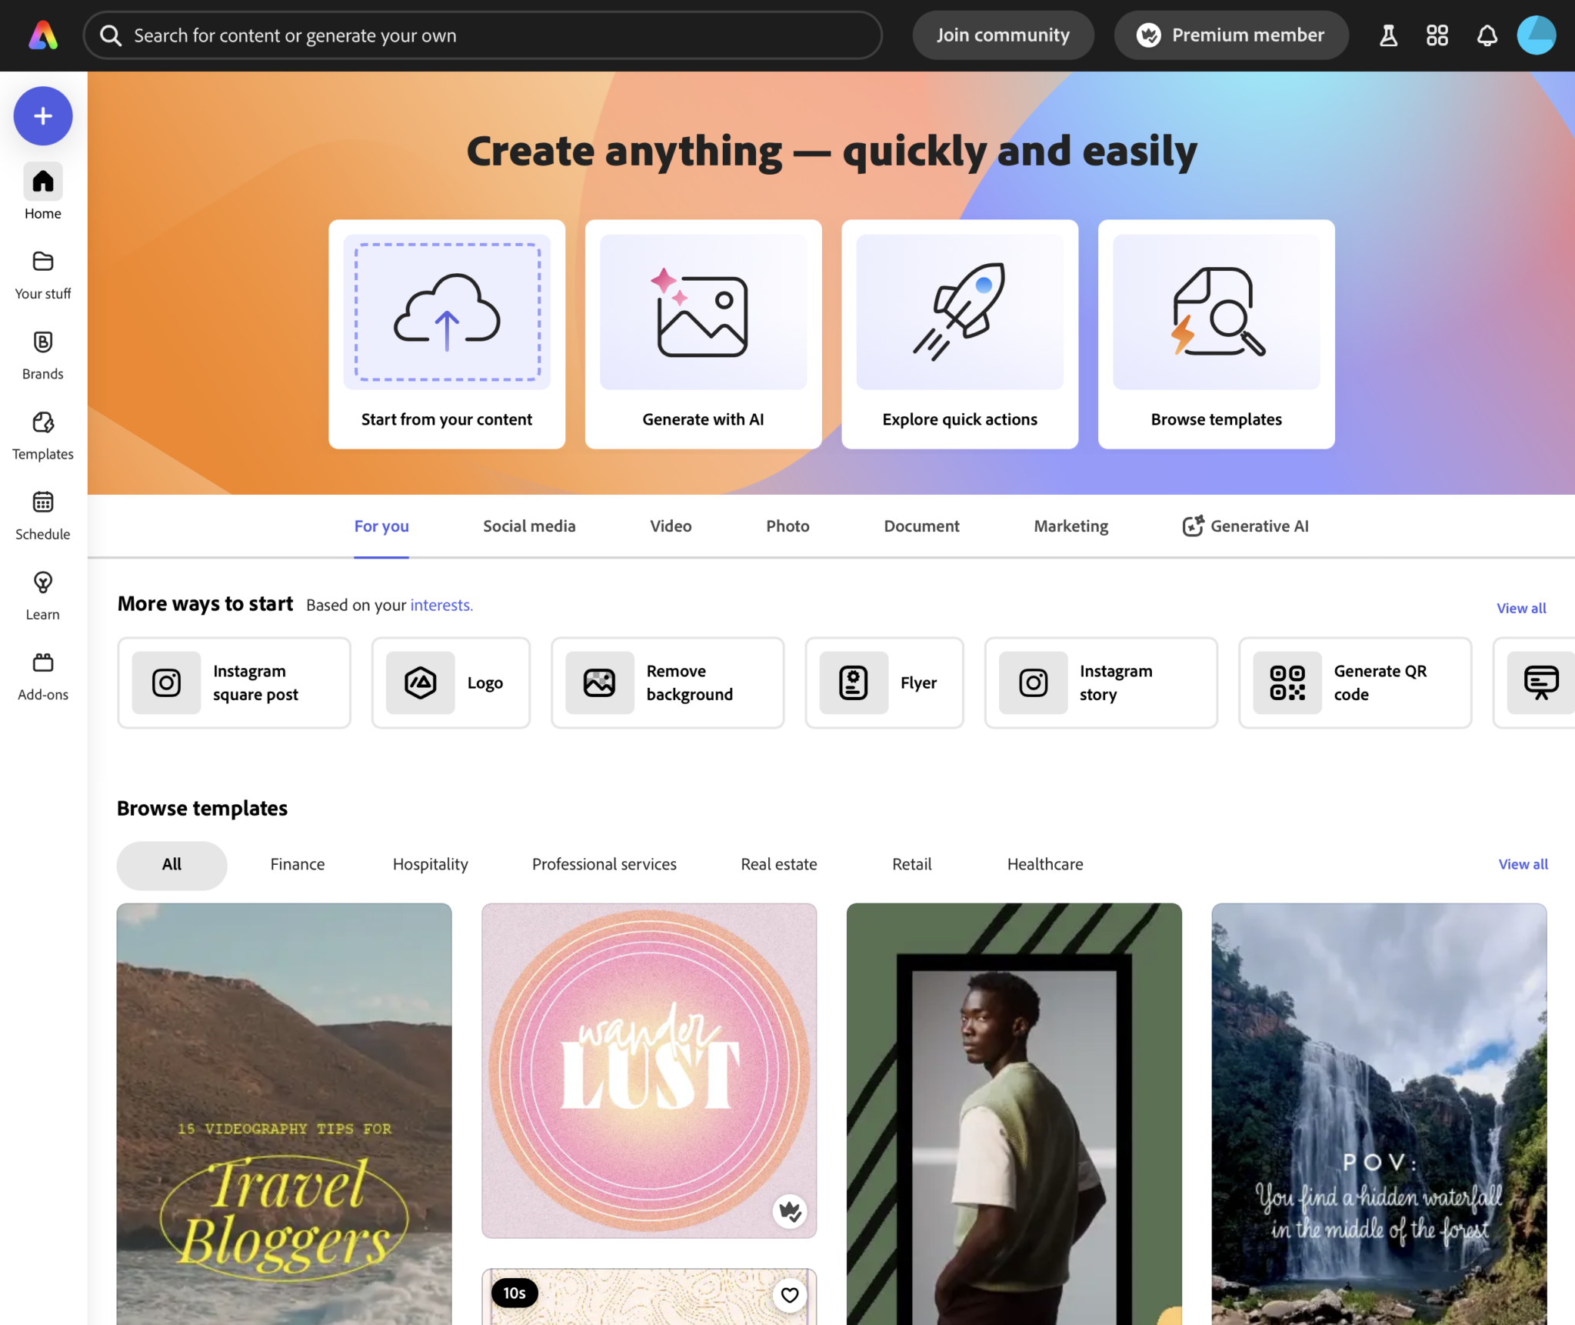
Task: Click the blue plus create button
Action: point(43,116)
